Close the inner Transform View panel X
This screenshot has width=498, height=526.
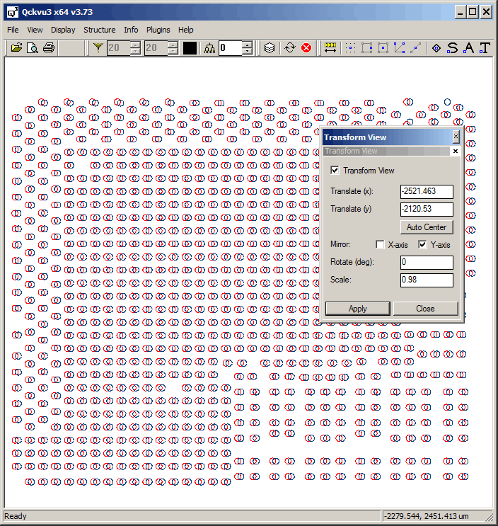click(456, 151)
